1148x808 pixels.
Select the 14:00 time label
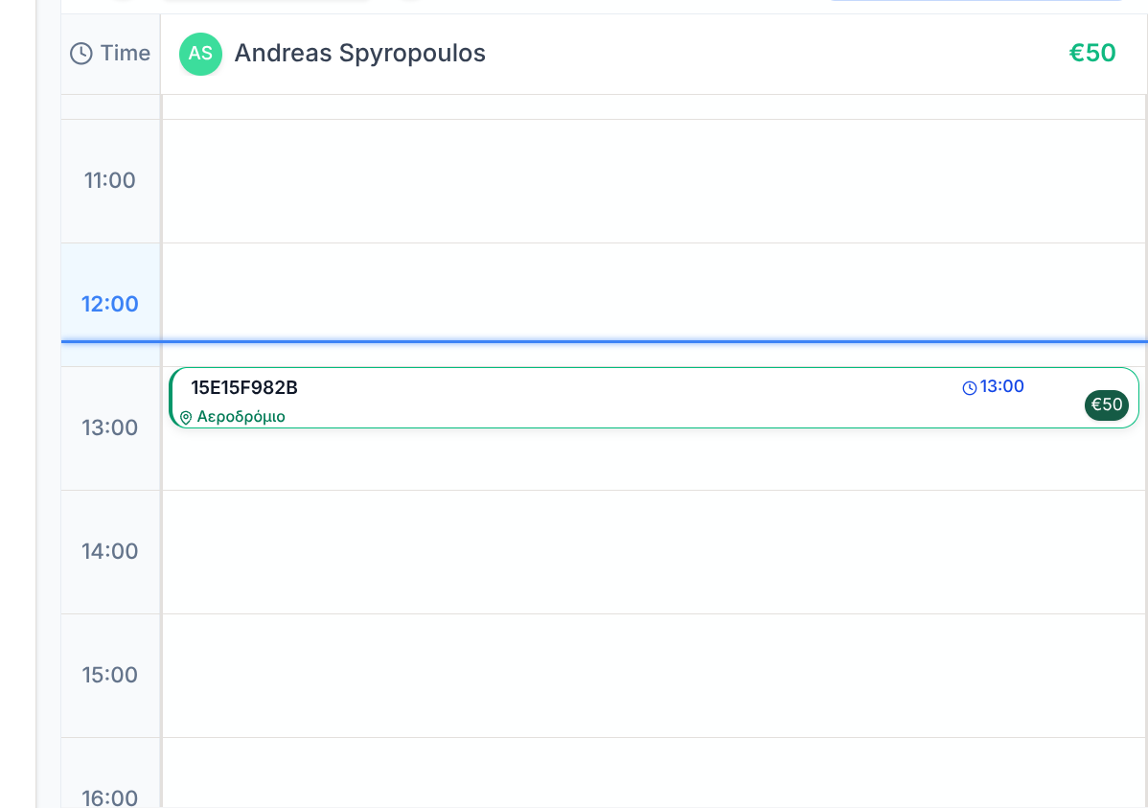(110, 551)
